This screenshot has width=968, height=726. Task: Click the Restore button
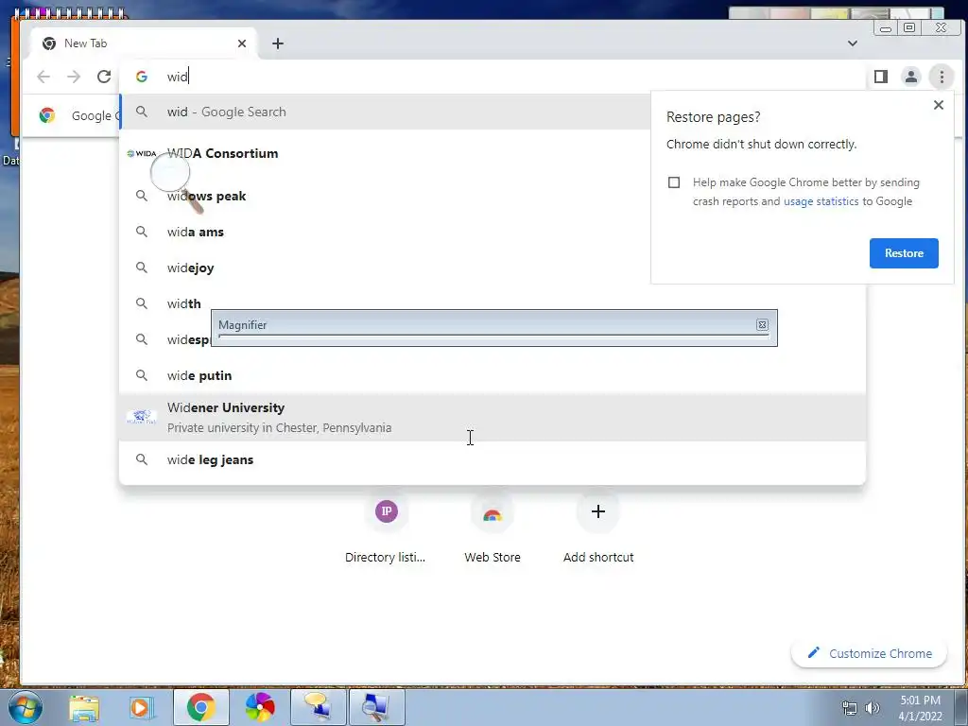pyautogui.click(x=904, y=253)
